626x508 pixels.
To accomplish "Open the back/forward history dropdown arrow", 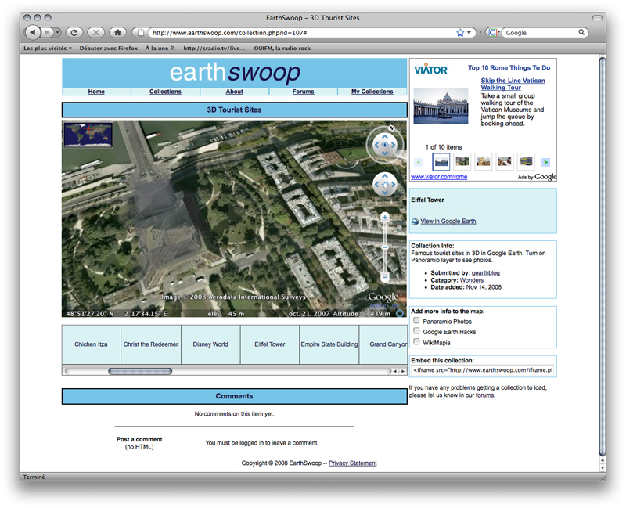I will pyautogui.click(x=58, y=32).
